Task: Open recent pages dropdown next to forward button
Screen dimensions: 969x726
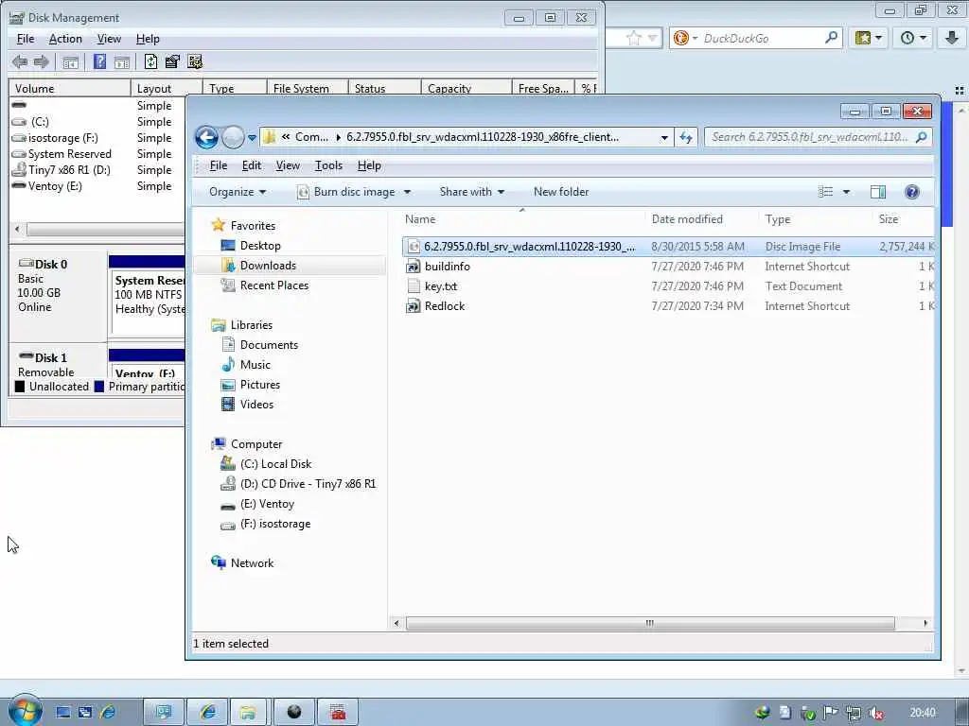Action: pos(252,138)
